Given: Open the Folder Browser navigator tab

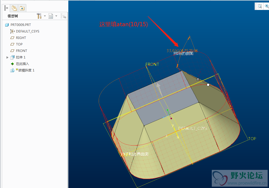Looking at the screenshot, I should click(14, 8).
